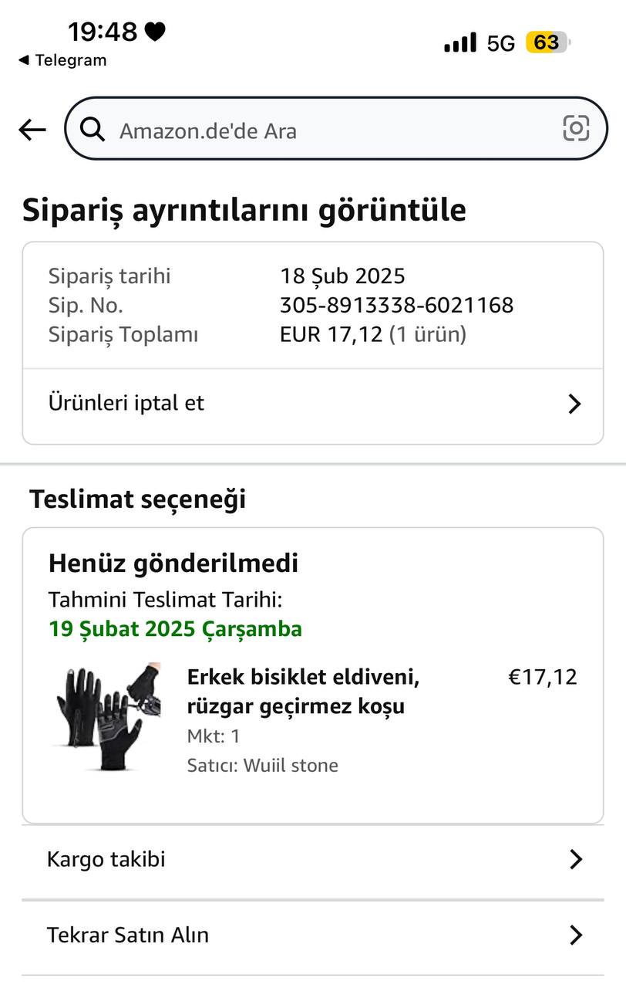
Task: Open the Tekrar Satın Alın chevron
Action: point(575,936)
